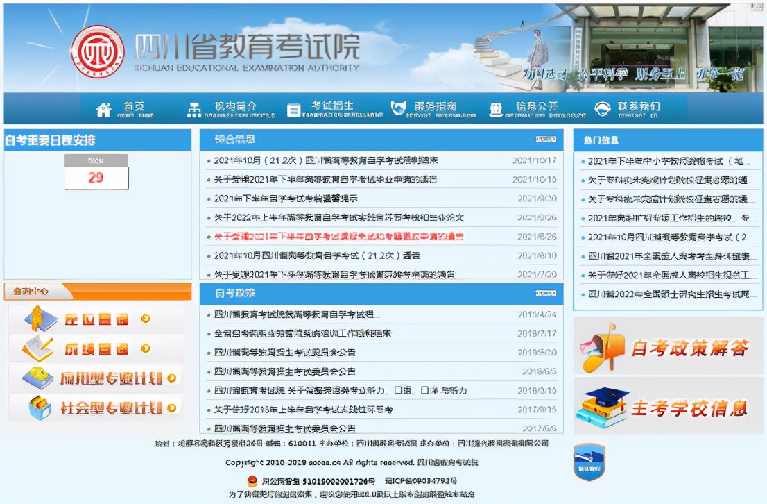767x504 pixels.
Task: Click the org chart icon beside 机构简介
Action: [x=194, y=110]
